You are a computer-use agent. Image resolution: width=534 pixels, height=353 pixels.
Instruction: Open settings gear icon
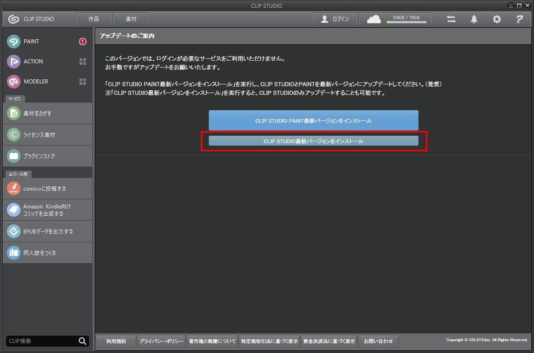tap(497, 19)
